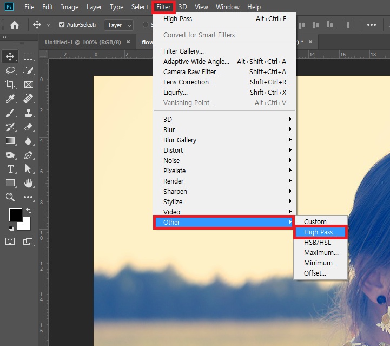Select the Pen tool
The width and height of the screenshot is (390, 346).
28,155
